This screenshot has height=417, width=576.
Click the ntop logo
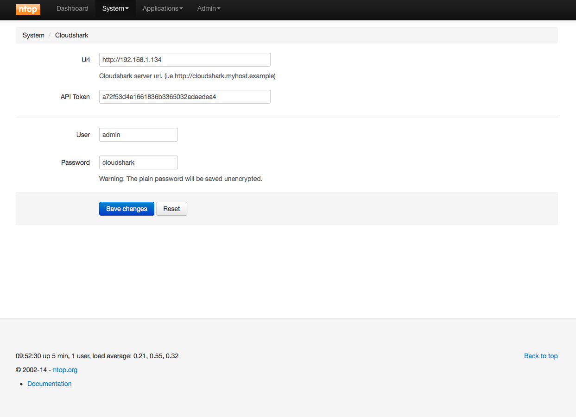tap(28, 9)
